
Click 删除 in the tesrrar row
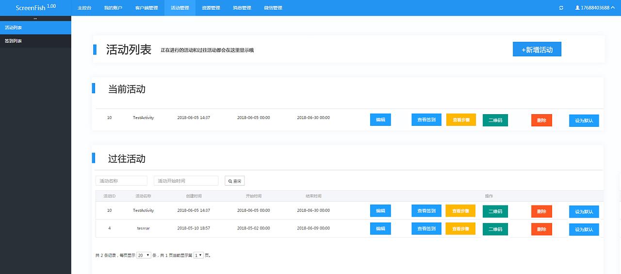coord(541,229)
